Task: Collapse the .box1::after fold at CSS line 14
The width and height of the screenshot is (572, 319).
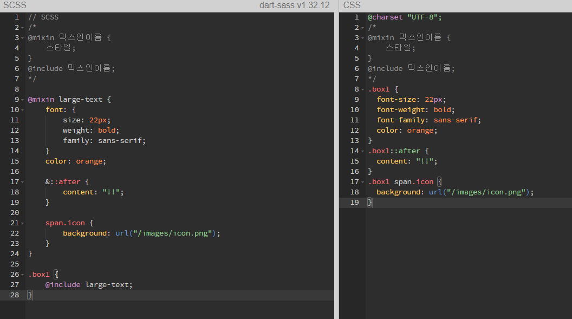Action: coord(362,151)
